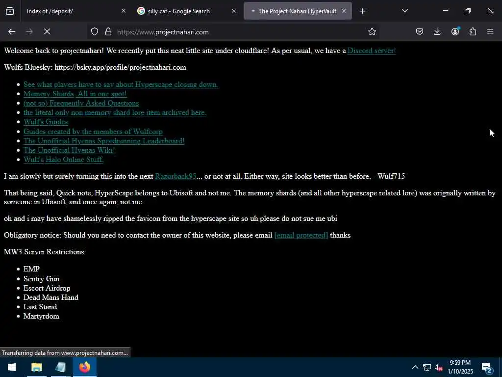Click the Sentry Gun list entry

[41, 279]
